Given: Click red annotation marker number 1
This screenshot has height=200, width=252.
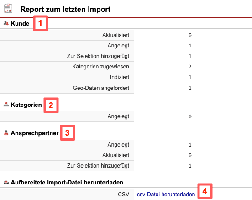Looking at the screenshot, I should pyautogui.click(x=41, y=23).
